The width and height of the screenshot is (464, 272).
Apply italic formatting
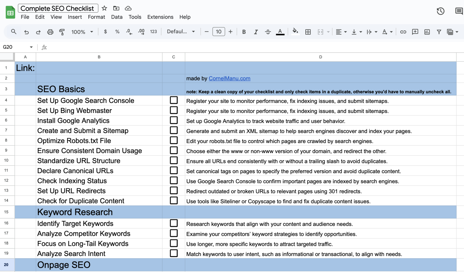pos(256,32)
